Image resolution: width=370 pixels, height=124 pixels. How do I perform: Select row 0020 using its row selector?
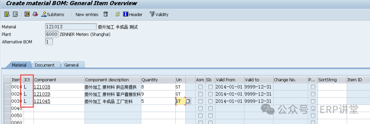tap(8, 94)
